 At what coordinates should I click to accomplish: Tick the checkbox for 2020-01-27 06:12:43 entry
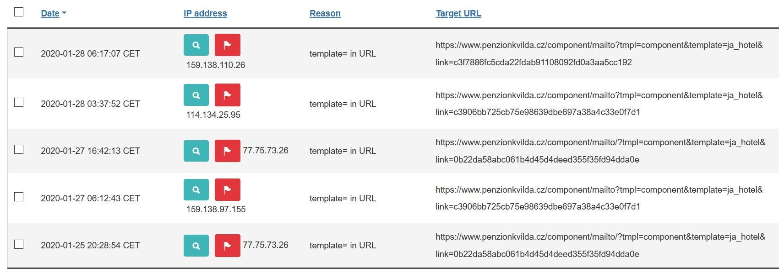point(19,197)
